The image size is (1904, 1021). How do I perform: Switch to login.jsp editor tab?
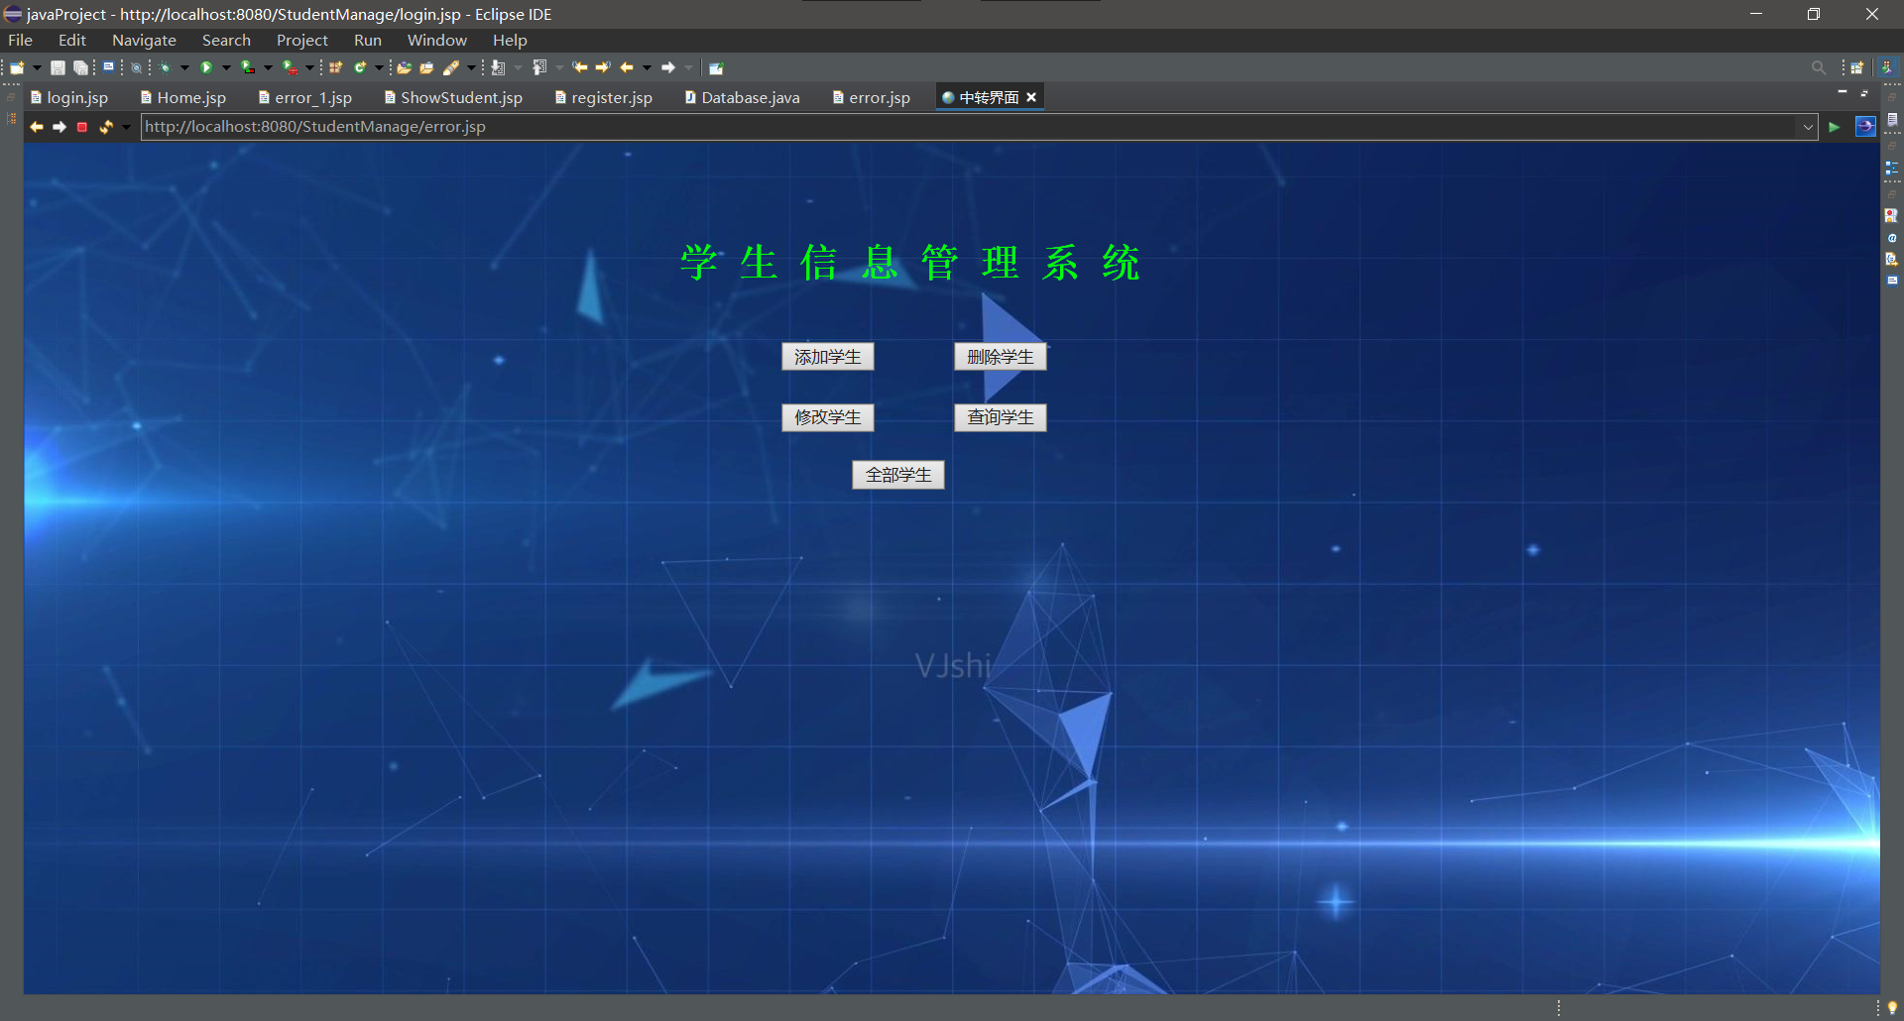(69, 97)
